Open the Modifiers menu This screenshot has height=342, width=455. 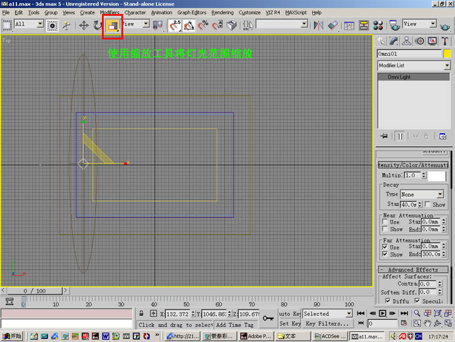pos(109,12)
